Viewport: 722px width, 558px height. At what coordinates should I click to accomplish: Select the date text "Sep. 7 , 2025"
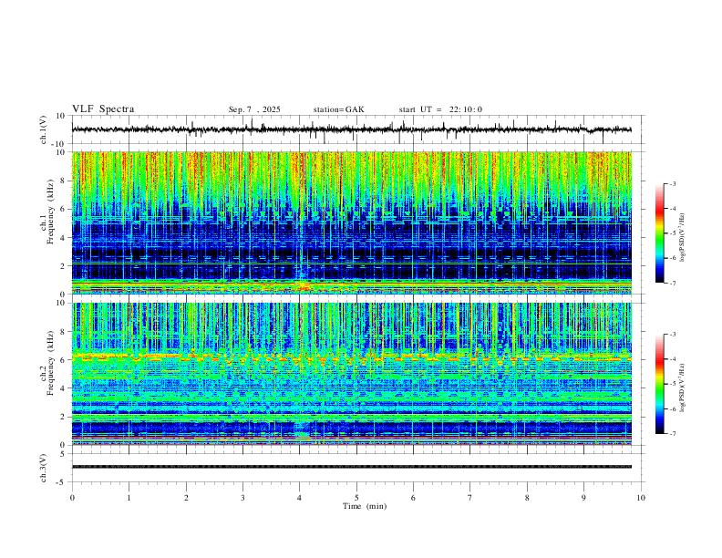click(x=254, y=109)
